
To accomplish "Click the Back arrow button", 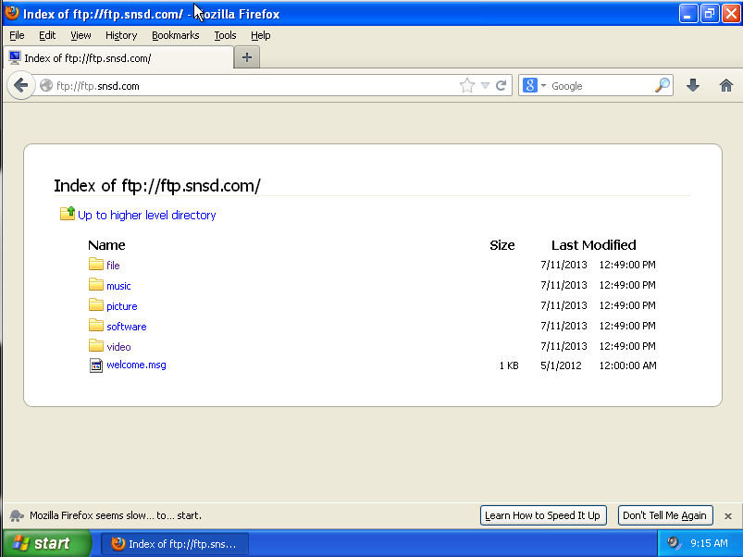I will (21, 85).
